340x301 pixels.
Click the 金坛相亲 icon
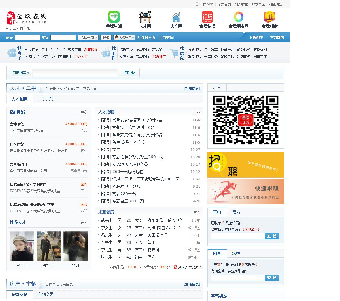[x=269, y=17]
